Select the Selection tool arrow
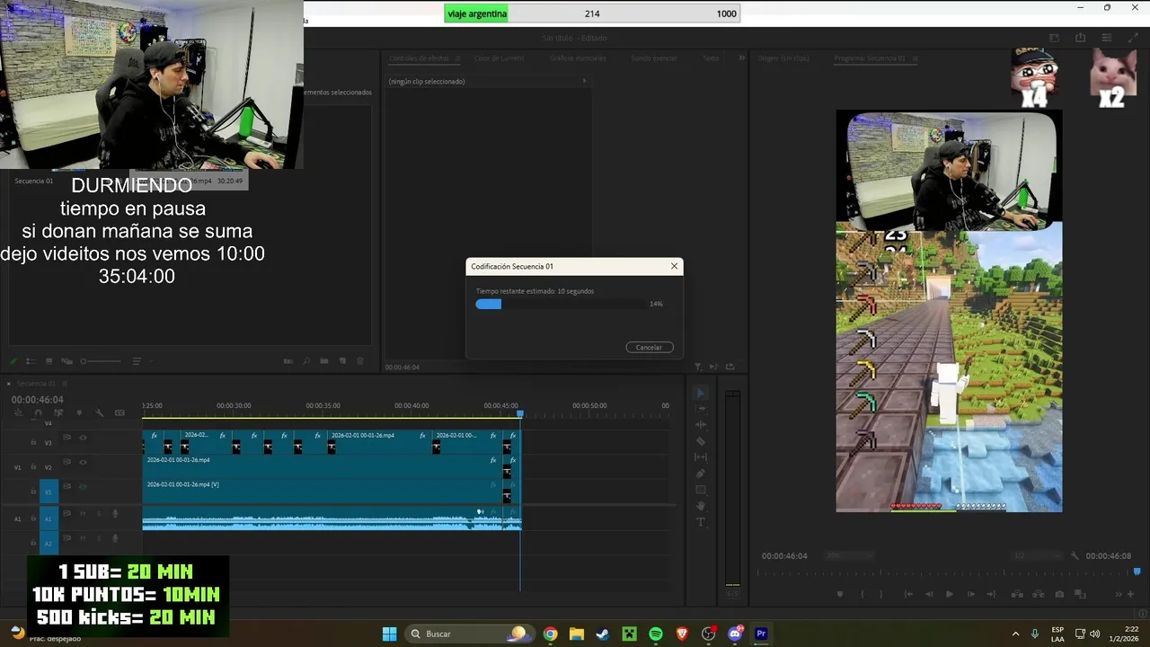The height and width of the screenshot is (647, 1150). coord(701,393)
